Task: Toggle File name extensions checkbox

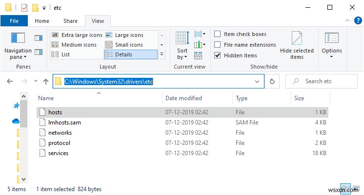Action: (217, 45)
